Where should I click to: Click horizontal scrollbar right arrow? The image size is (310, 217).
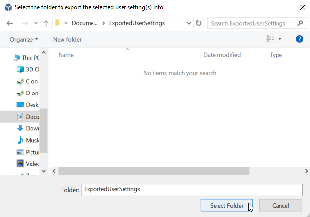[x=306, y=171]
